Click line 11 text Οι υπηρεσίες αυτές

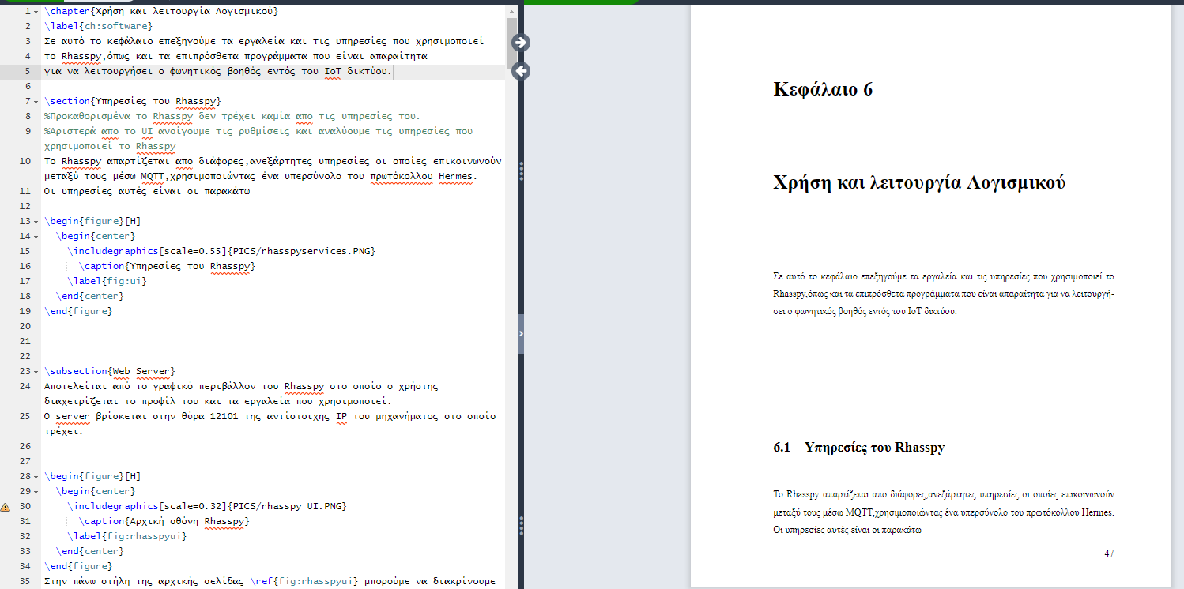point(147,192)
